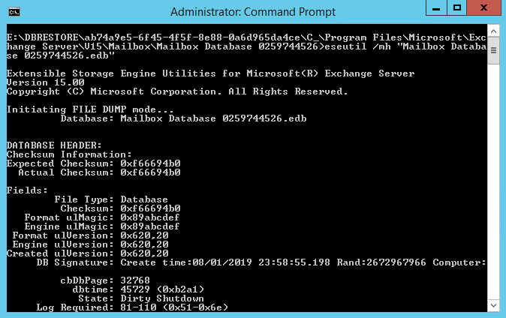The width and height of the screenshot is (506, 318).
Task: Maximize the Command Prompt window
Action: pos(457,7)
